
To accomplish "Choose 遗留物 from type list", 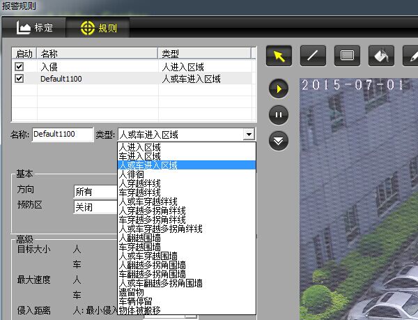I will 187,292.
